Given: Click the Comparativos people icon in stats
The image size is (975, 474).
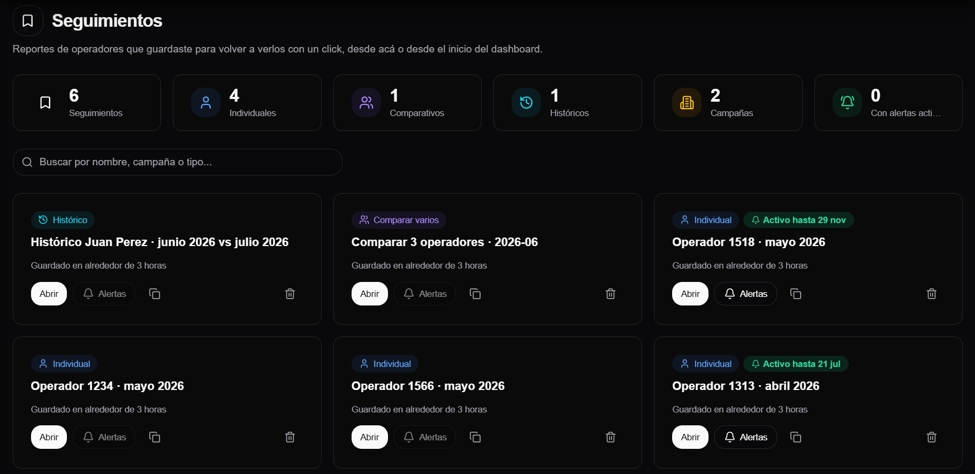Looking at the screenshot, I should [x=367, y=103].
